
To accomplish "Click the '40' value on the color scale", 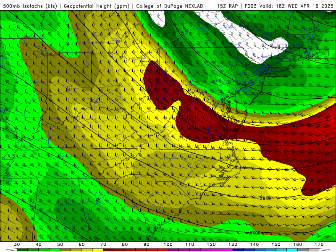I will coord(39,244).
